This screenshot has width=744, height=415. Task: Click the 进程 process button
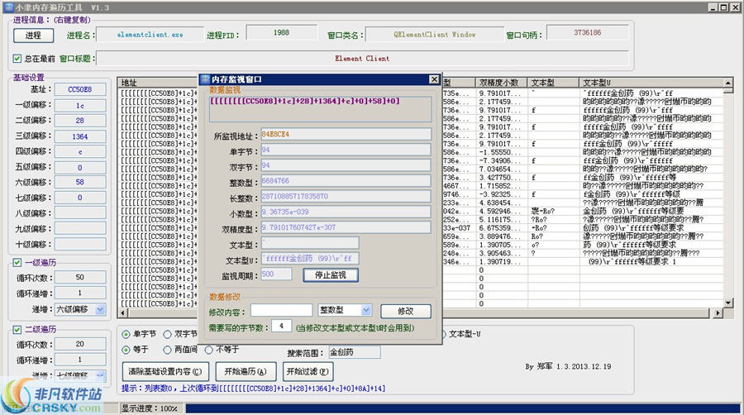[x=33, y=35]
